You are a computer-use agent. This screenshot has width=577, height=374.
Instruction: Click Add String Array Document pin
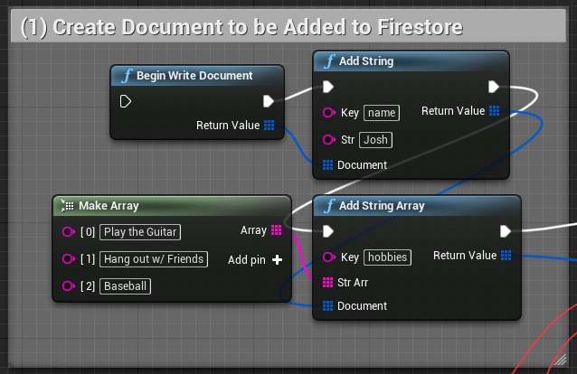pyautogui.click(x=327, y=306)
